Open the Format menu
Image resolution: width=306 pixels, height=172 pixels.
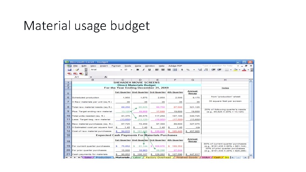tap(116, 66)
